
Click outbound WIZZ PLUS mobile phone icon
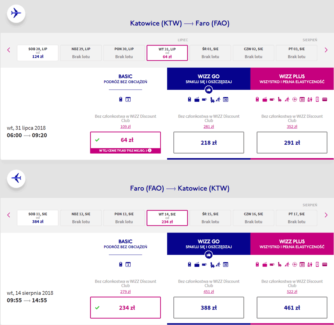click(x=317, y=99)
